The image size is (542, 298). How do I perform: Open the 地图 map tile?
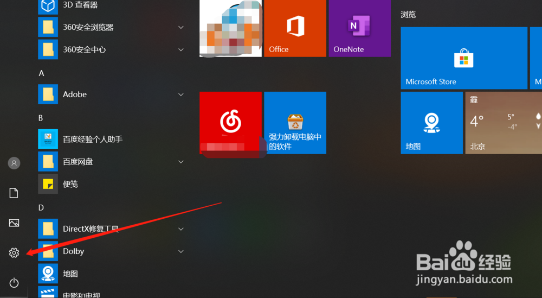(432, 123)
